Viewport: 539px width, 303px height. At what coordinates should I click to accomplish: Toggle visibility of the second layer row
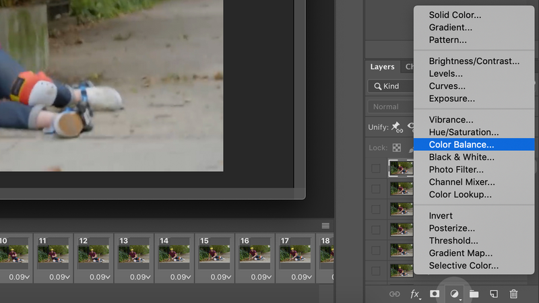click(376, 189)
